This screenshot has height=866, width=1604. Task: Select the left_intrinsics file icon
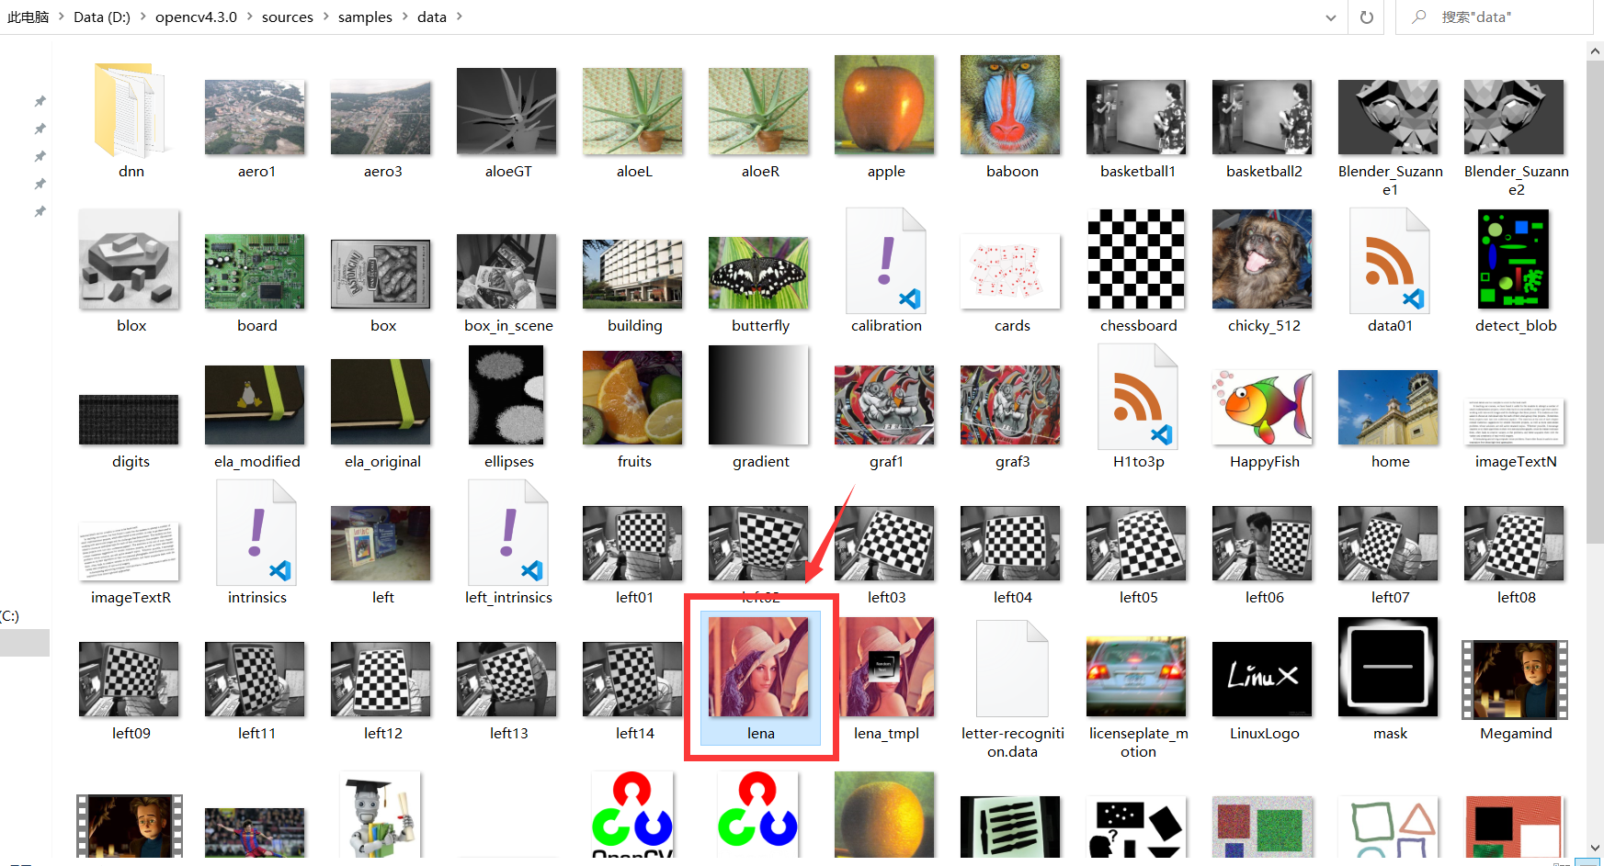pos(508,534)
